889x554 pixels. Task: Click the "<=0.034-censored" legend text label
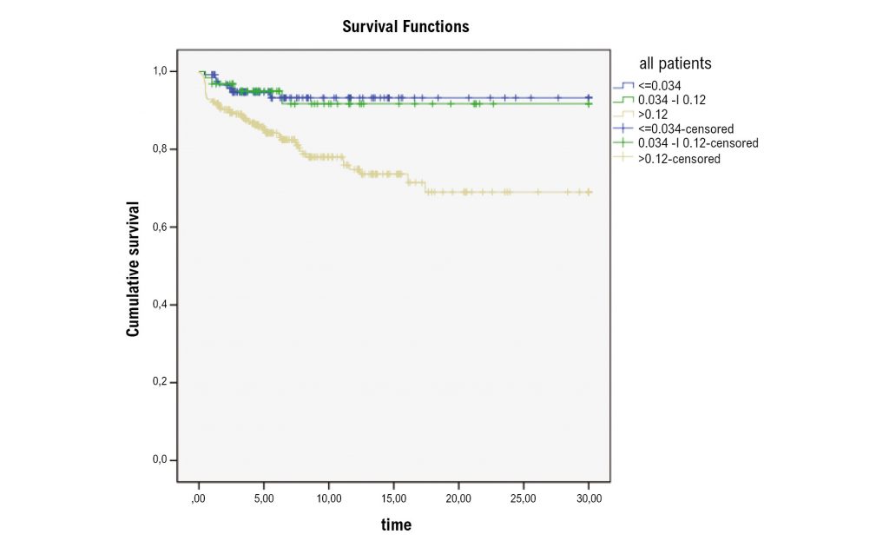686,129
